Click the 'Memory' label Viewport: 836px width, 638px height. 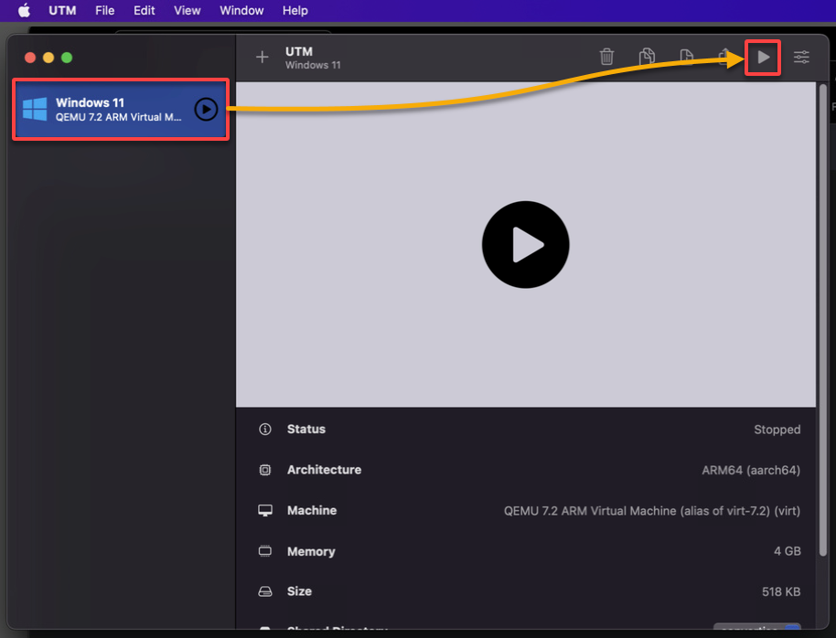(311, 551)
